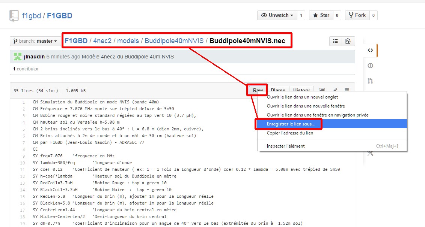Click line number 8 in gutter
The image size is (425, 227).
[24, 149]
